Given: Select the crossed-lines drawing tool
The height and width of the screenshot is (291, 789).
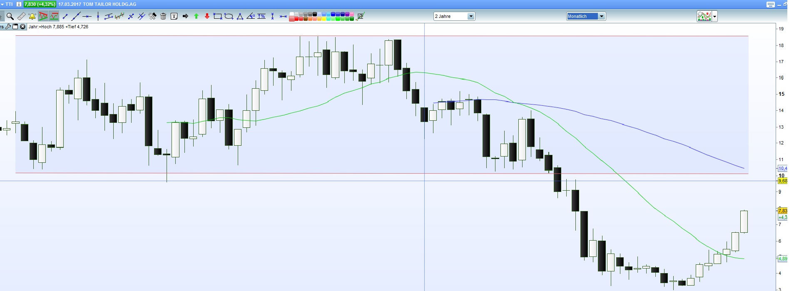Looking at the screenshot, I should (x=131, y=16).
